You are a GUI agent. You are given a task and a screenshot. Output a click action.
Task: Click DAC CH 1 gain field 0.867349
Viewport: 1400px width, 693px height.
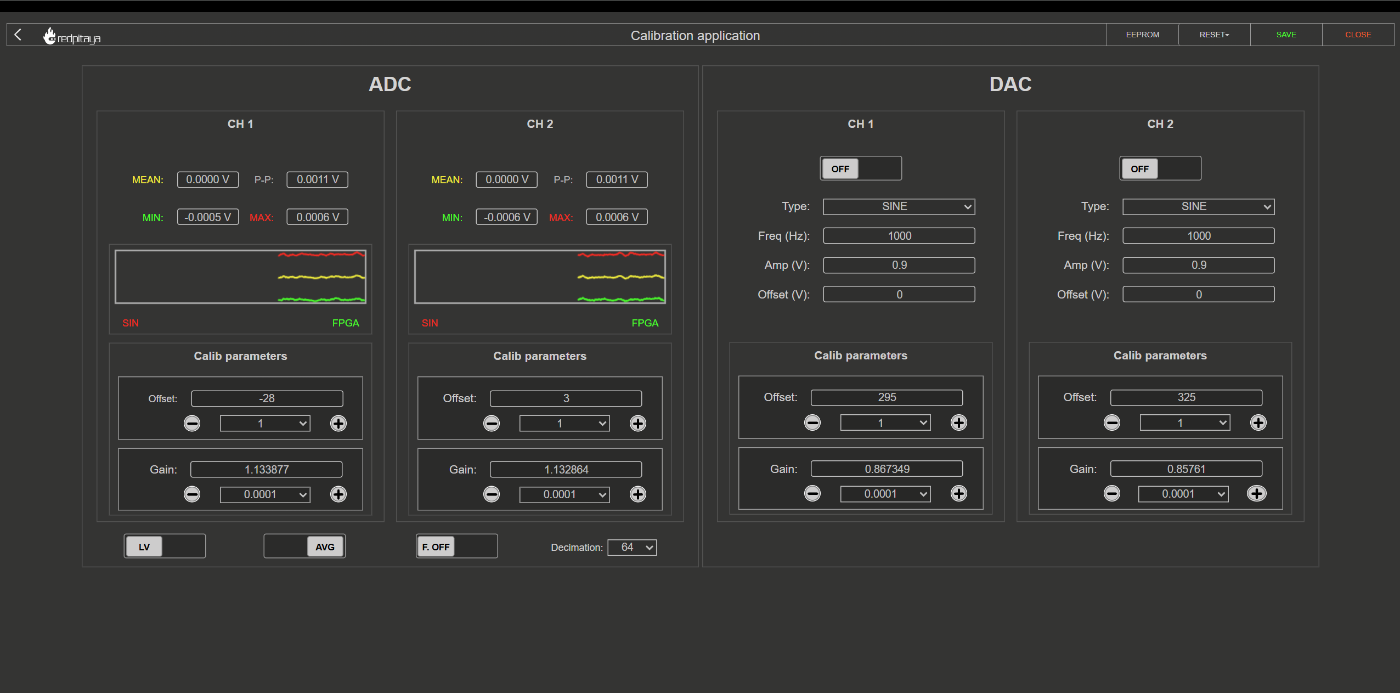tap(887, 469)
